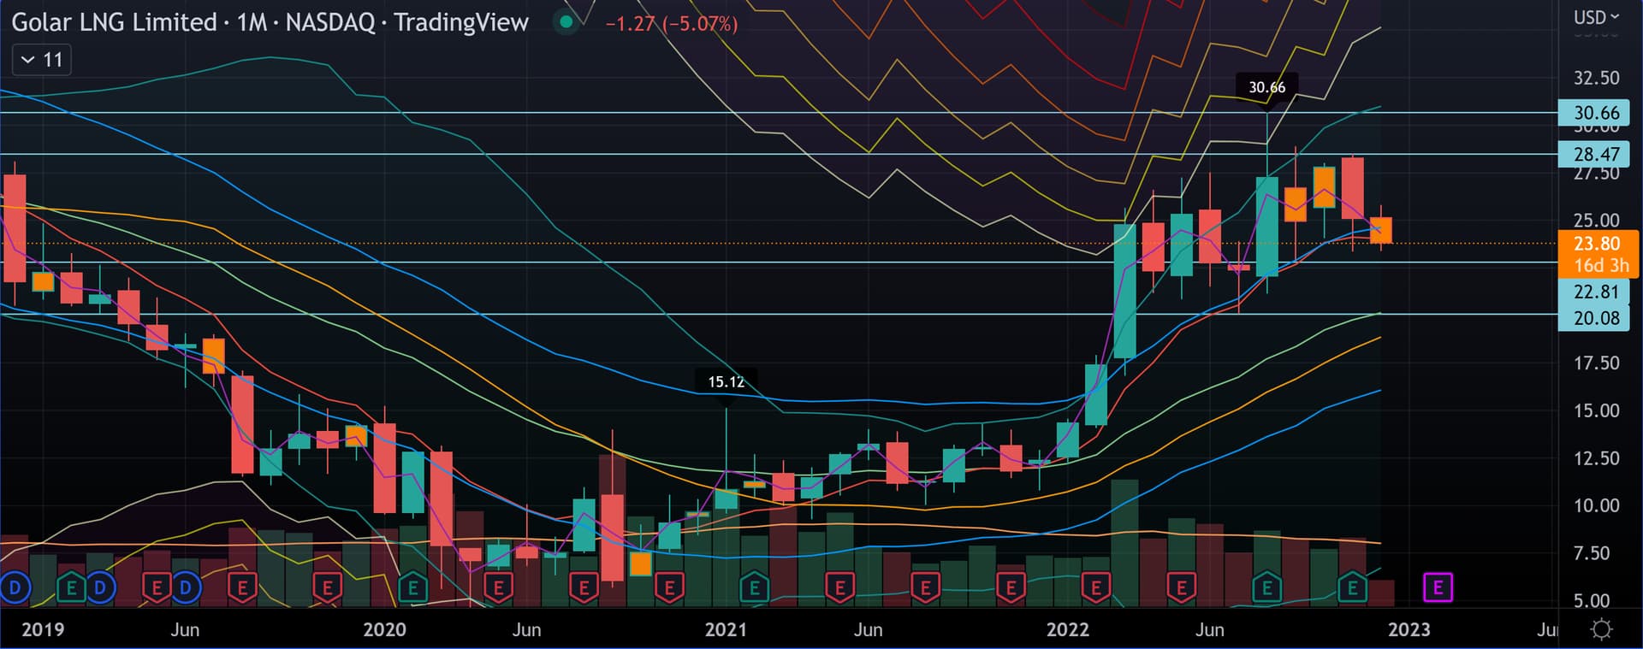
Task: Select the 20.08 price level label
Action: tap(1596, 318)
